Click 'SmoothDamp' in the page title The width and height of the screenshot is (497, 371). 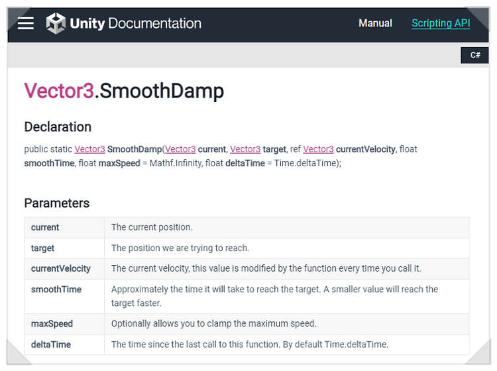pyautogui.click(x=162, y=91)
